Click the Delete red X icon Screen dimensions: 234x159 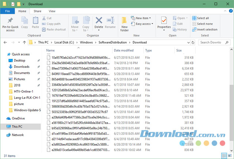click(99, 20)
